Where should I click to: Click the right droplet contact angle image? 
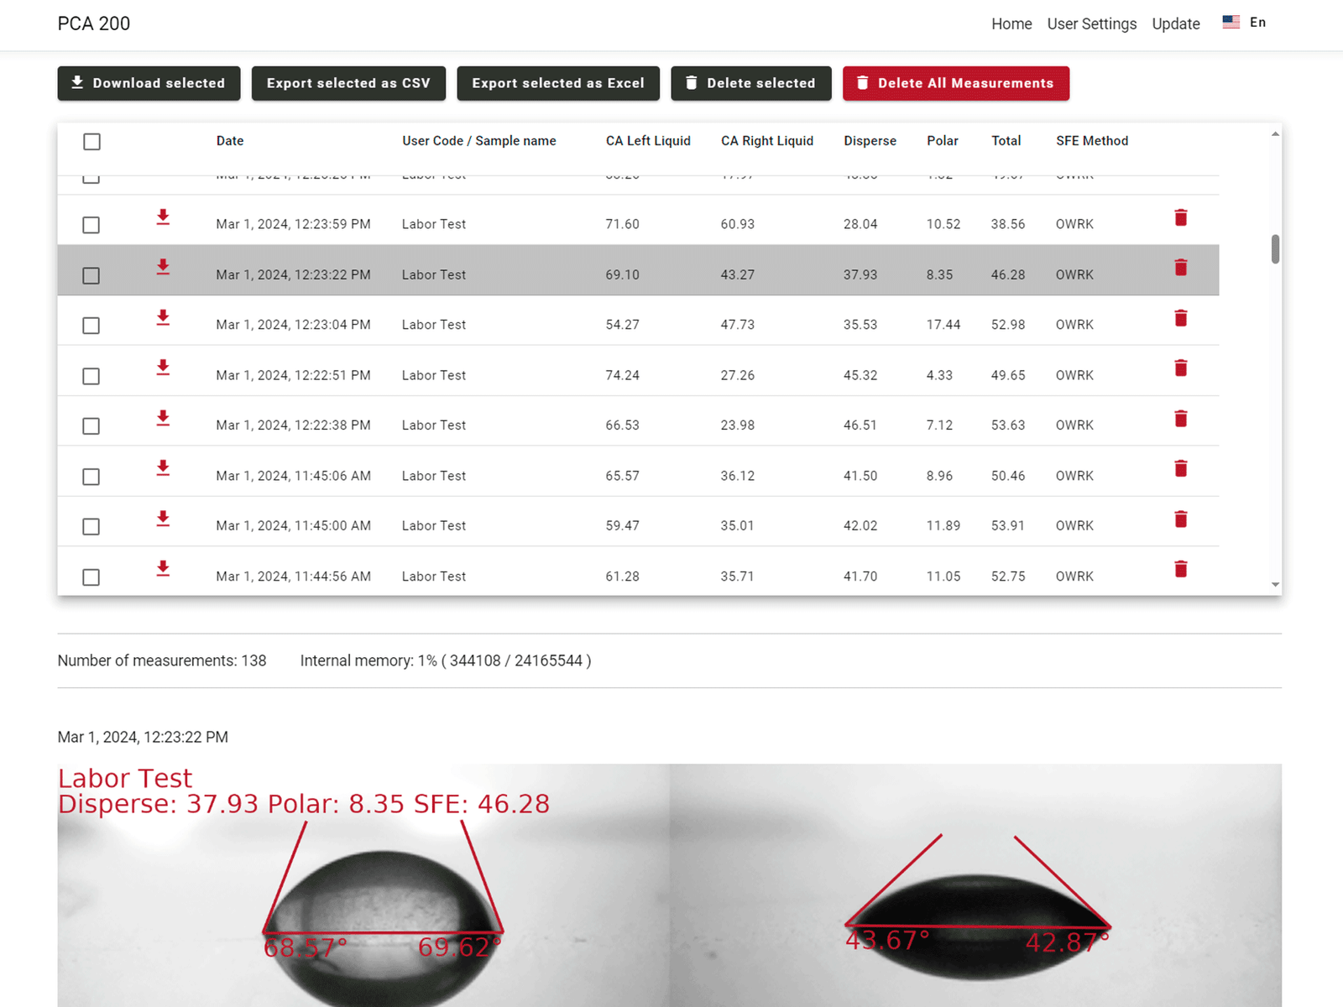[975, 890]
